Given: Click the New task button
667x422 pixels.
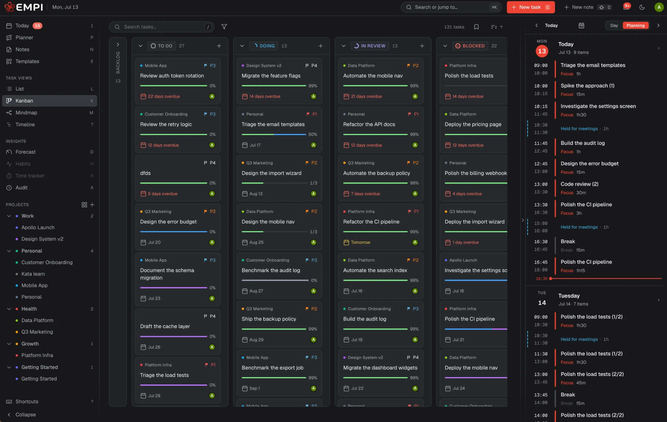Looking at the screenshot, I should (530, 7).
